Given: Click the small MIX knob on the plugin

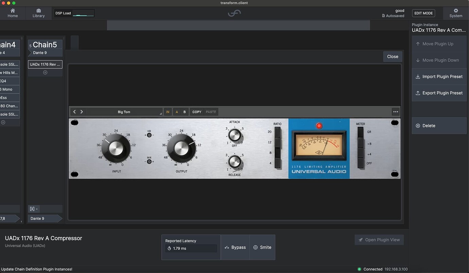Looking at the screenshot, I should pos(149,162).
